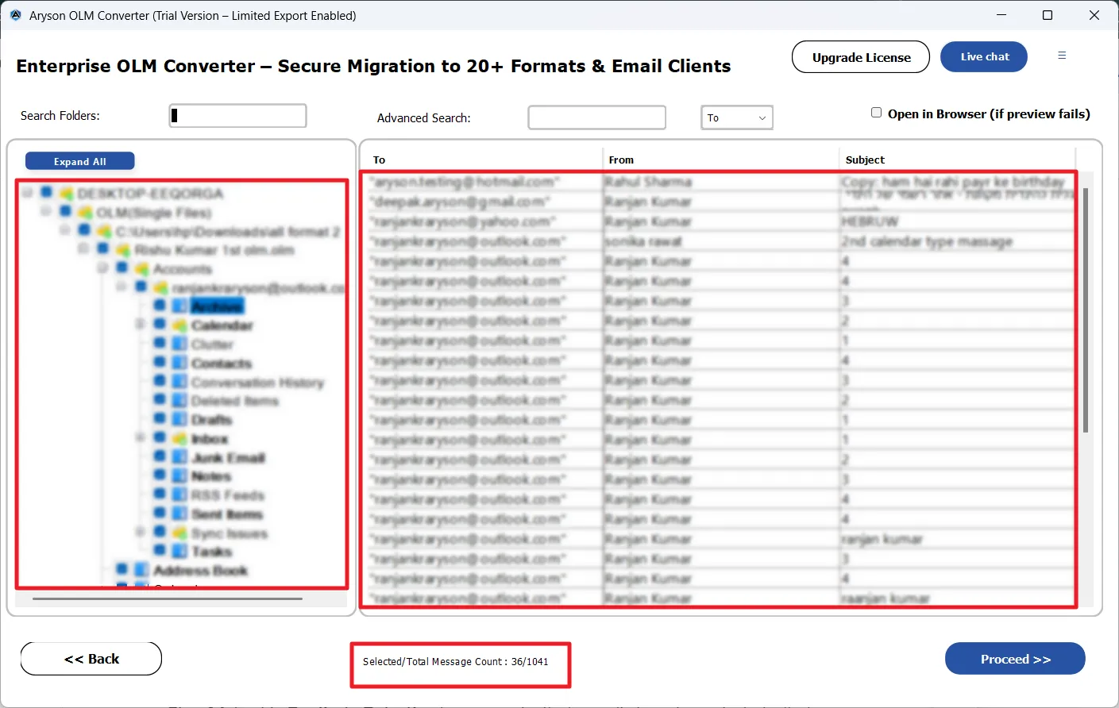
Task: Enable Open in Browser checkbox
Action: [876, 113]
